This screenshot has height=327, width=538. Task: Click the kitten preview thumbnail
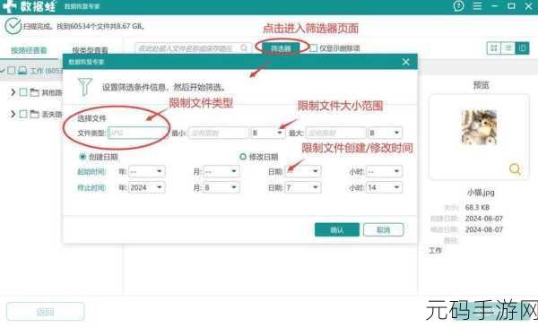click(479, 127)
